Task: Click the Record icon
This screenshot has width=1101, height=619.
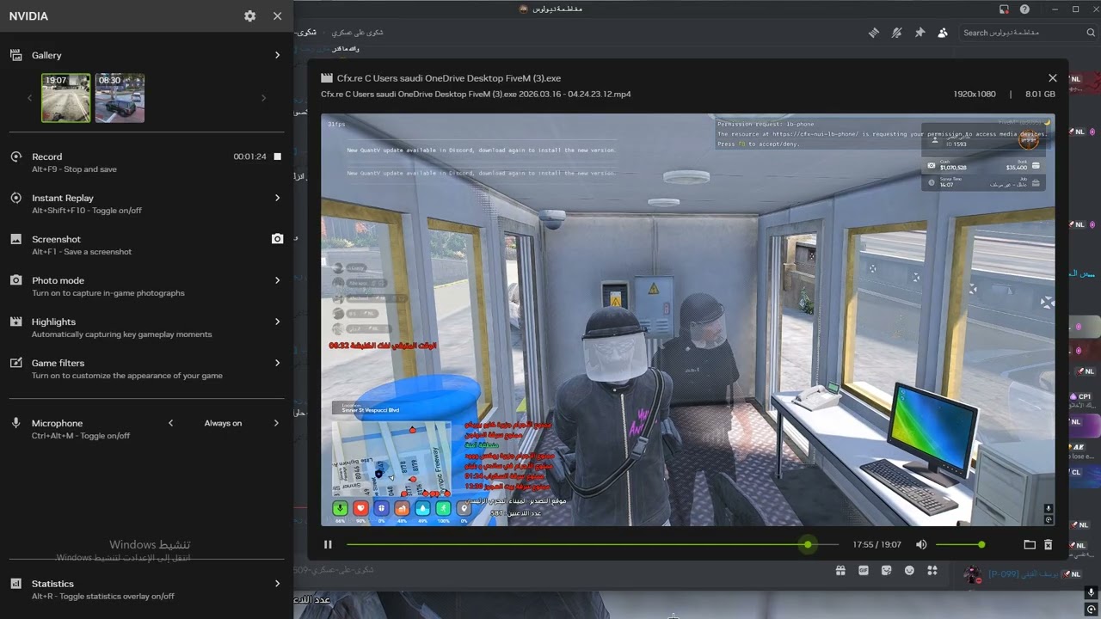Action: (15, 156)
